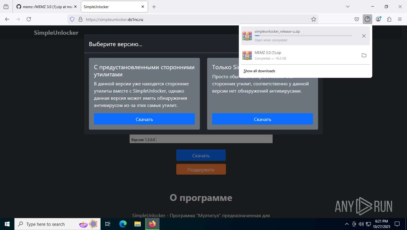The width and height of the screenshot is (407, 230).
Task: Go back to previous page
Action: pyautogui.click(x=7, y=19)
